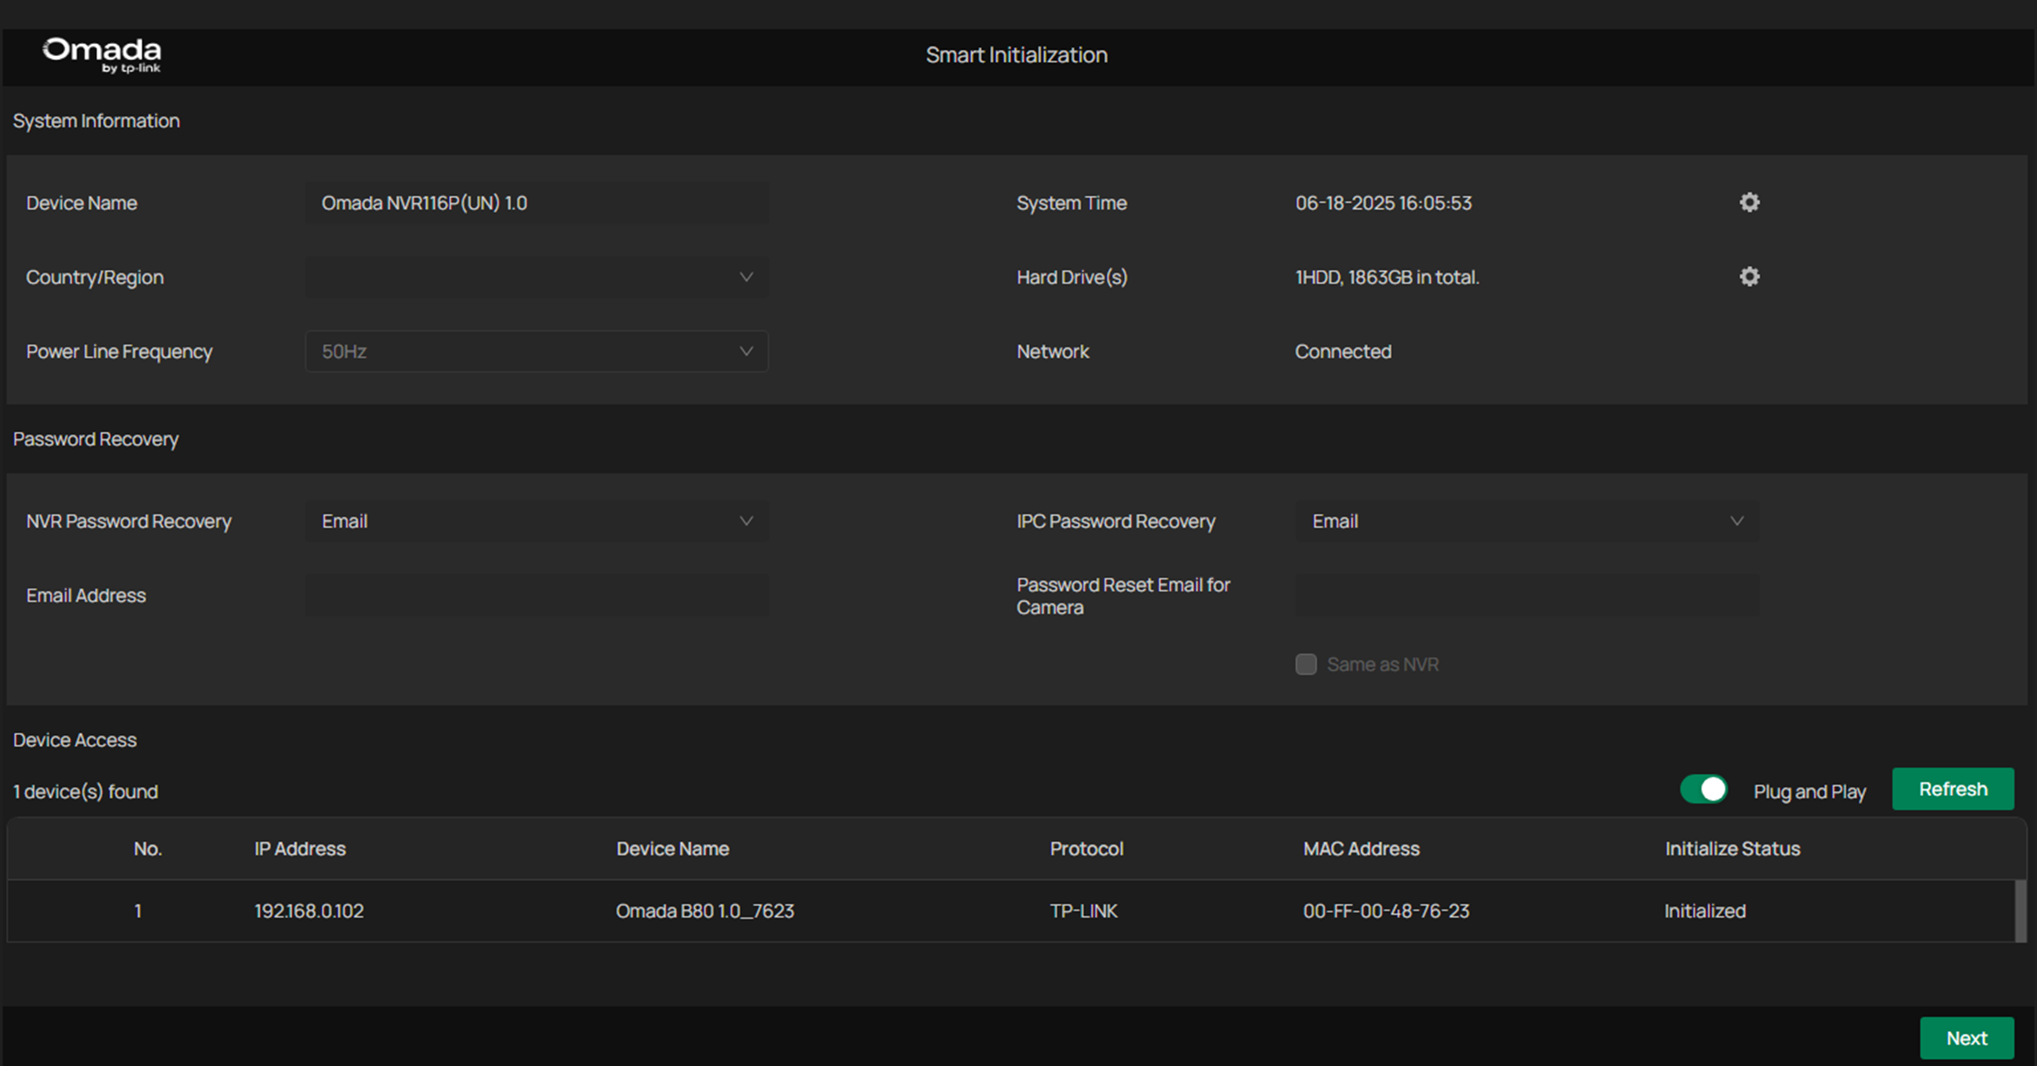2037x1066 pixels.
Task: Click the No. column header
Action: click(x=148, y=849)
